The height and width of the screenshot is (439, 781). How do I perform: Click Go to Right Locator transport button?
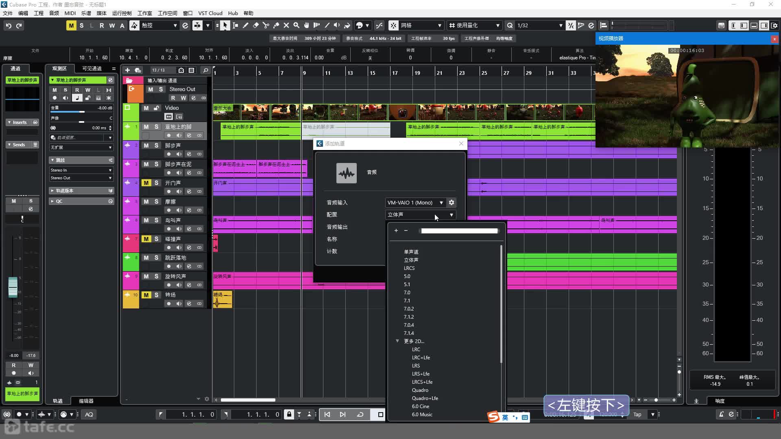[x=343, y=414]
